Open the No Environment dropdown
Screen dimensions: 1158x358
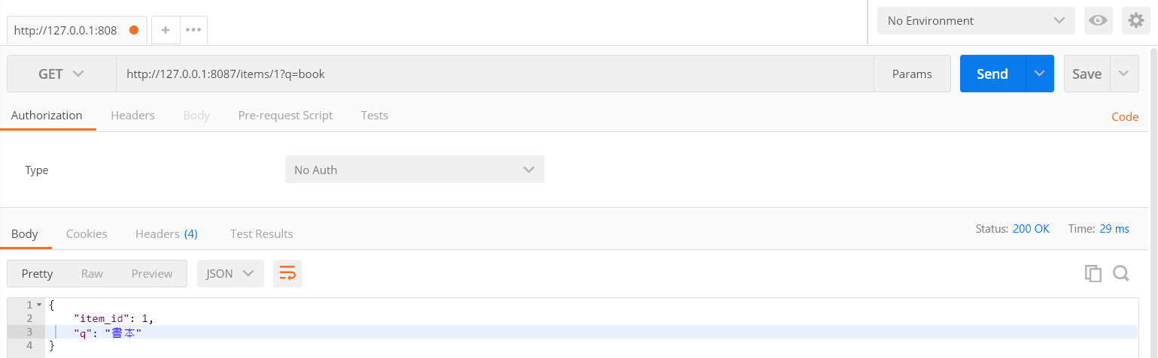[976, 21]
